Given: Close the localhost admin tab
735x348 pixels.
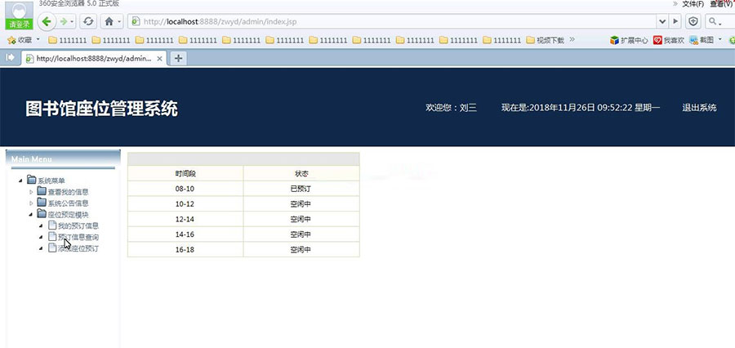Looking at the screenshot, I should (159, 59).
